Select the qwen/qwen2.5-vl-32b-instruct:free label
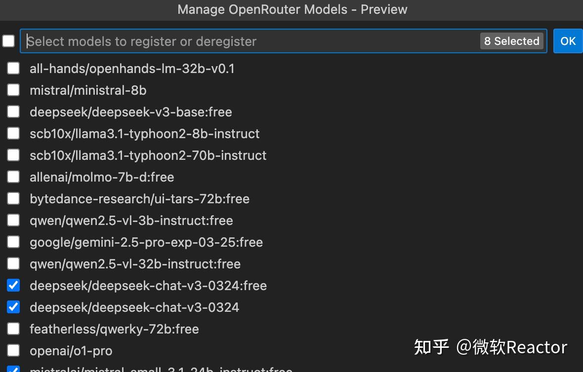 [135, 264]
